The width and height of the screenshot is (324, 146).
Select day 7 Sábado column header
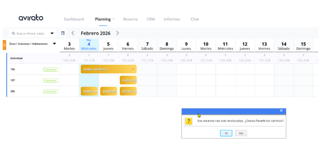click(147, 46)
